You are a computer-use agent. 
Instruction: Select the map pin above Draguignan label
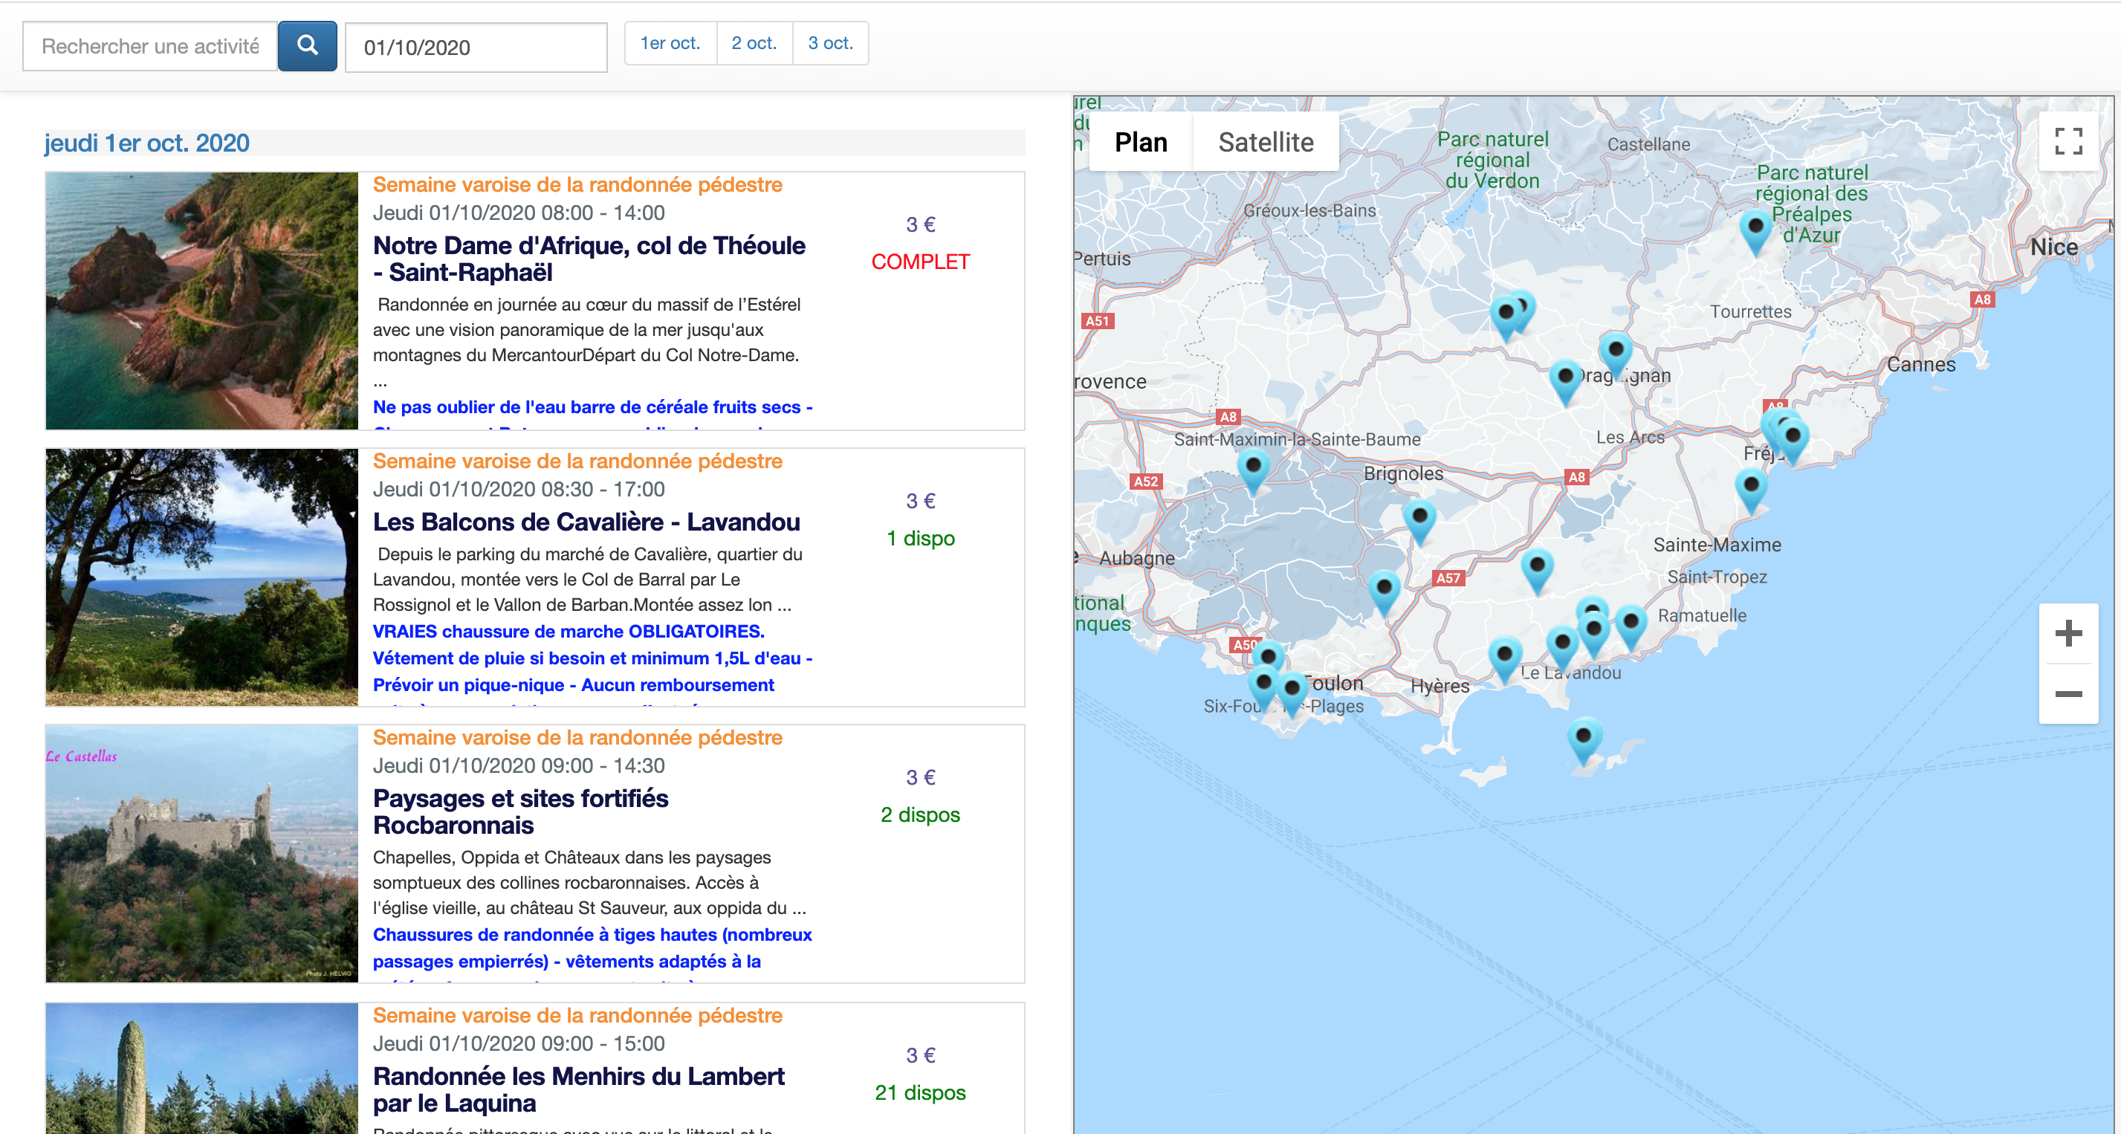(x=1616, y=357)
